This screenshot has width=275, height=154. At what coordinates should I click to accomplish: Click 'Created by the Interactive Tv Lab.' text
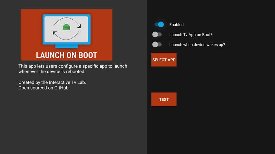[x=52, y=82]
